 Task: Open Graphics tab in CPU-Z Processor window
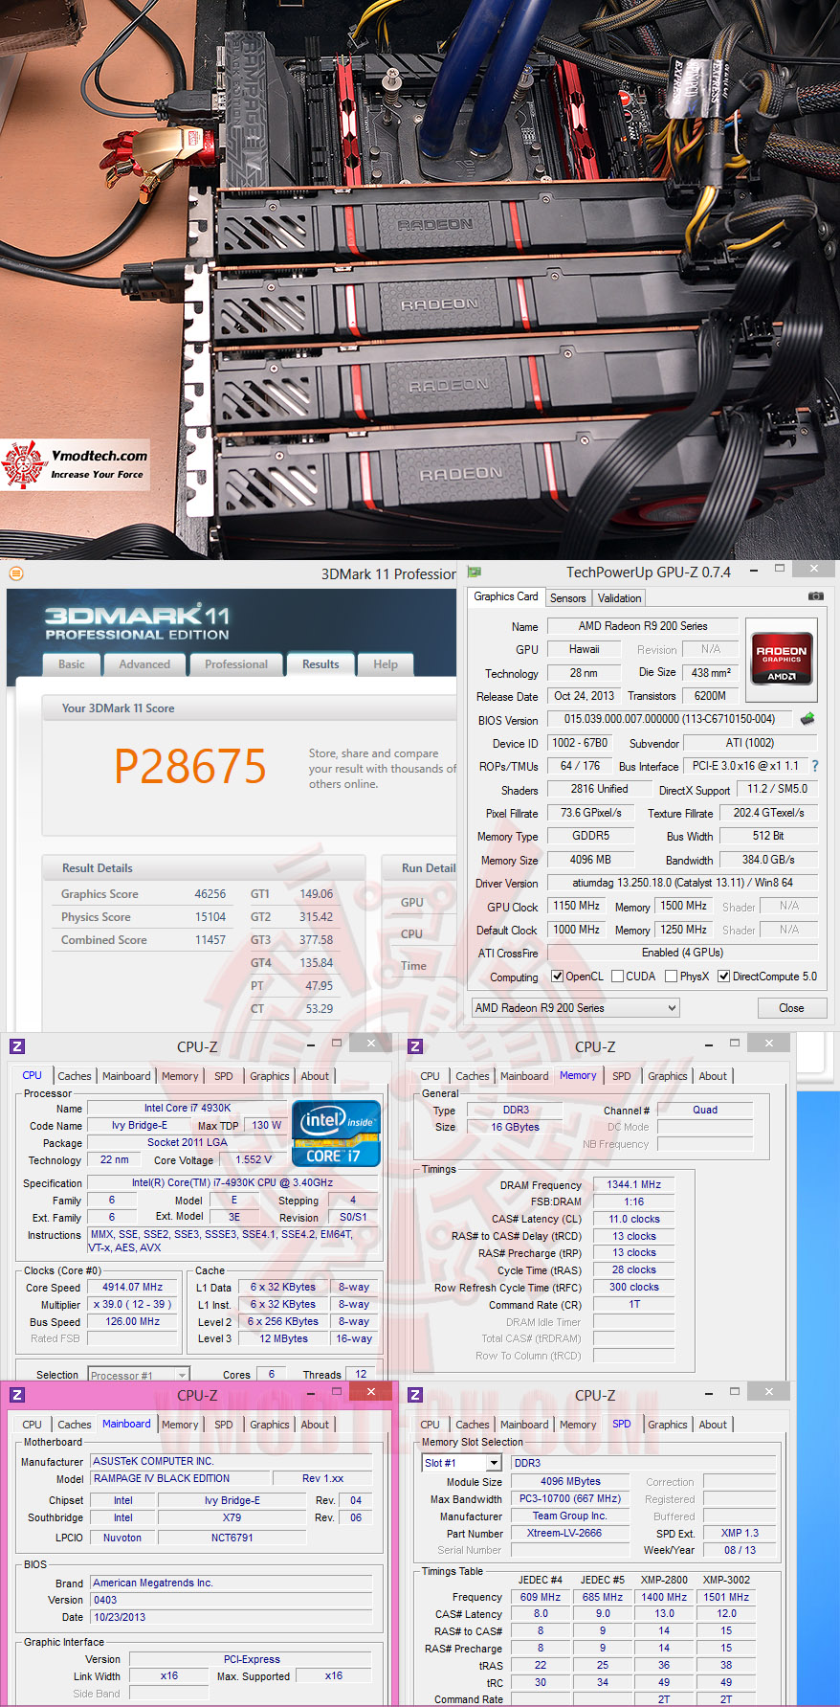[x=270, y=1076]
